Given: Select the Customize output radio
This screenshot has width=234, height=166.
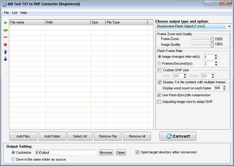Looking at the screenshot, I should [x=13, y=153].
